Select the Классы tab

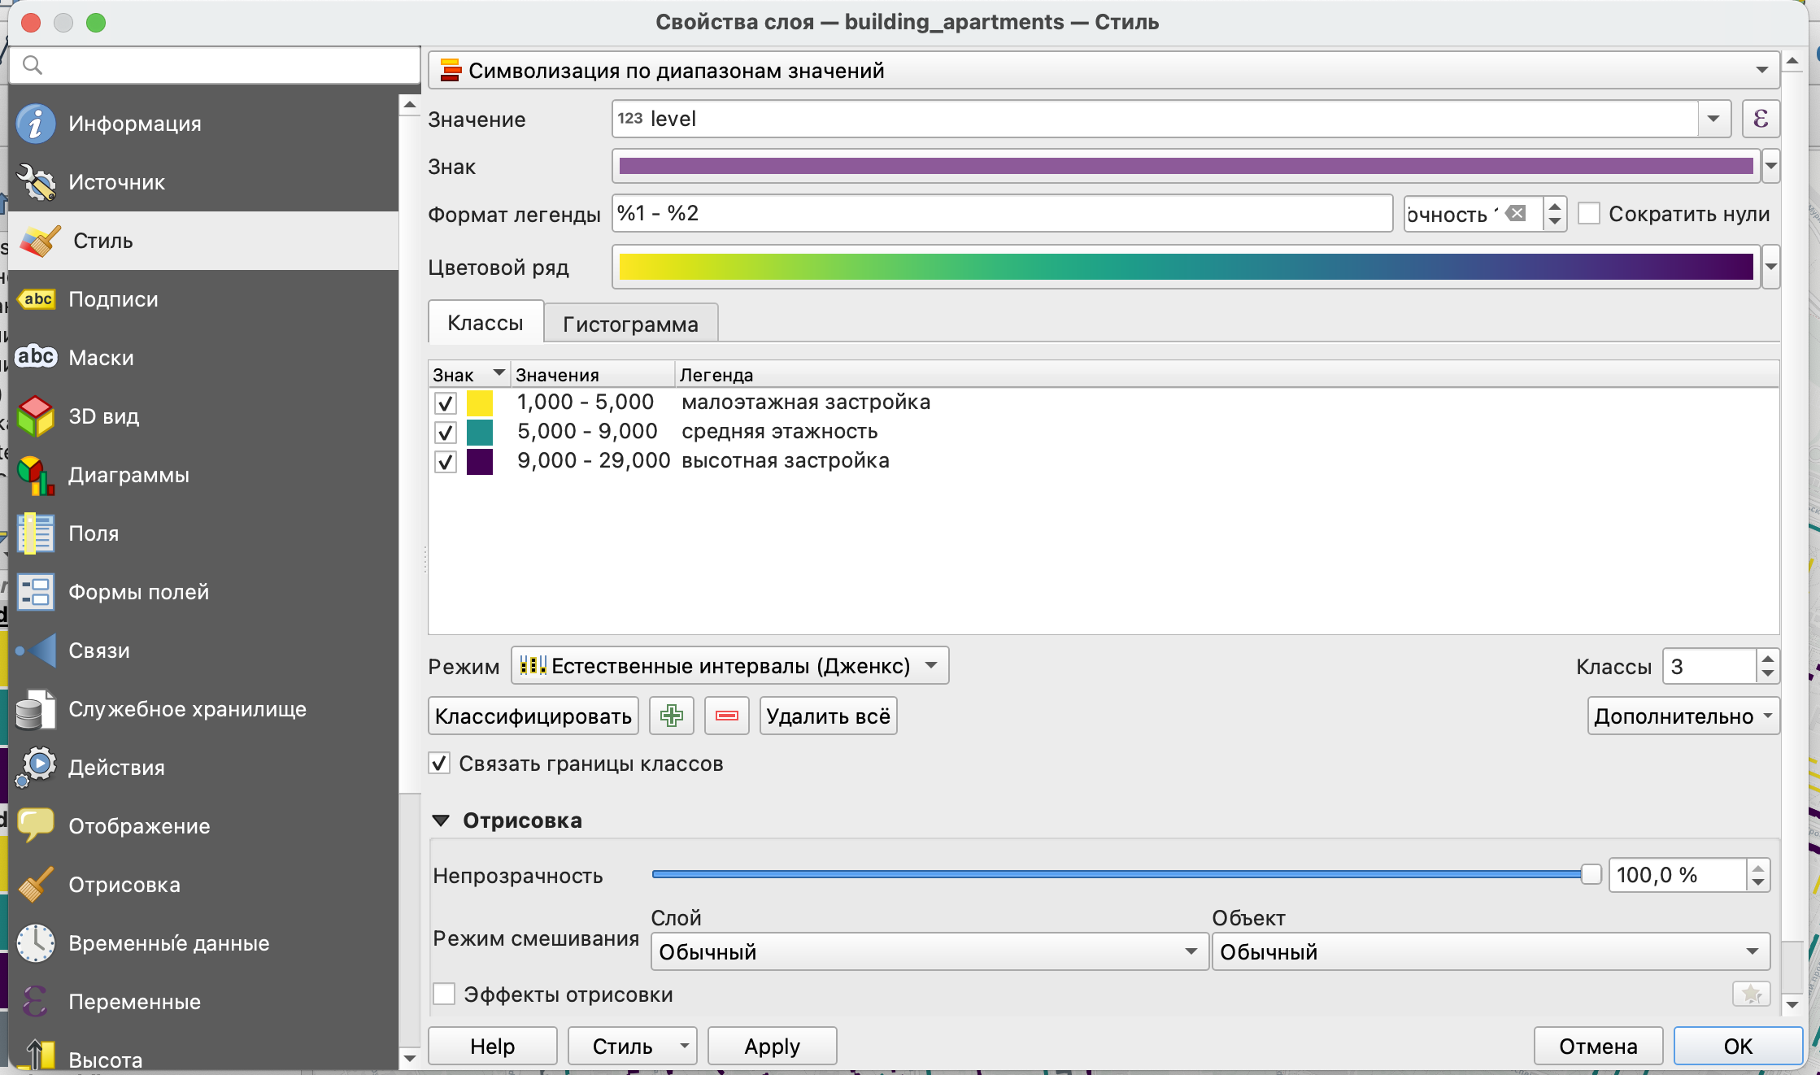[x=485, y=323]
